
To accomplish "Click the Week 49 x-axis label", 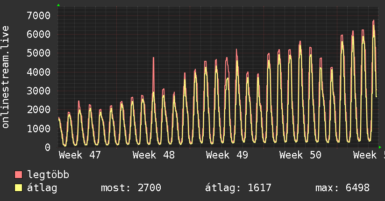I will [x=227, y=155].
